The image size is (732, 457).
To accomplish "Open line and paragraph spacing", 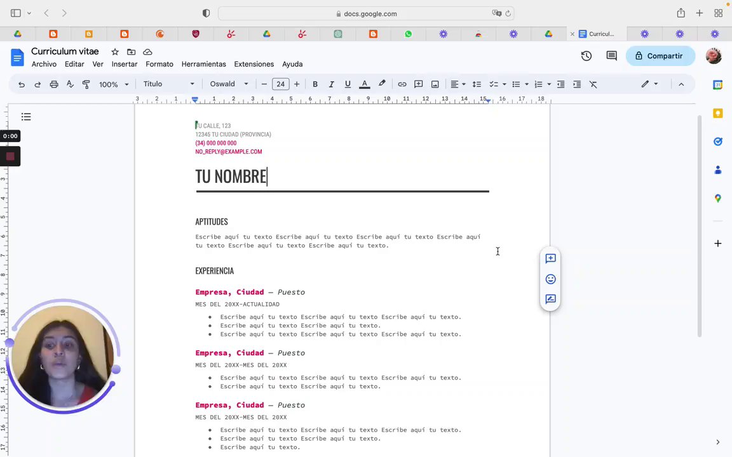I will point(476,84).
